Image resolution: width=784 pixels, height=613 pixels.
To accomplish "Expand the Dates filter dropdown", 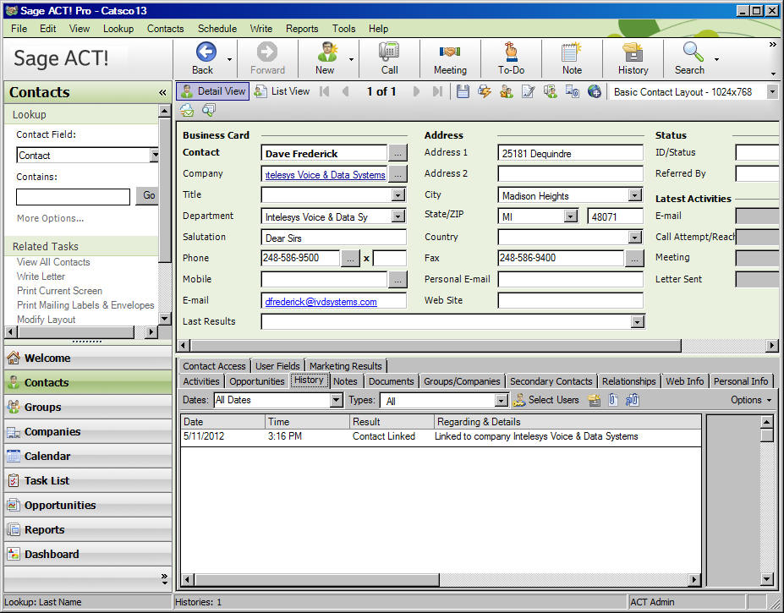I will point(336,401).
